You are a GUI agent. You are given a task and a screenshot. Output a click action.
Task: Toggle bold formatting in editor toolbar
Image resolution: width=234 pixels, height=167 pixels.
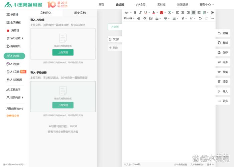[135, 13]
